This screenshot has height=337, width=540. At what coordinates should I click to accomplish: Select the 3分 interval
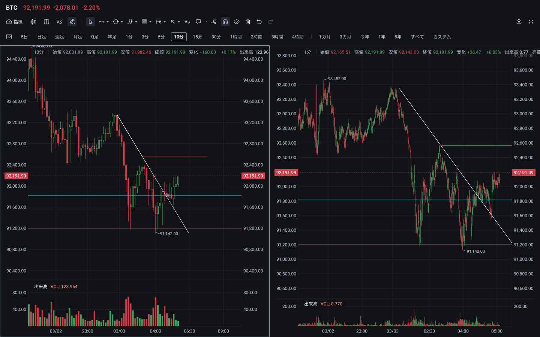point(145,37)
